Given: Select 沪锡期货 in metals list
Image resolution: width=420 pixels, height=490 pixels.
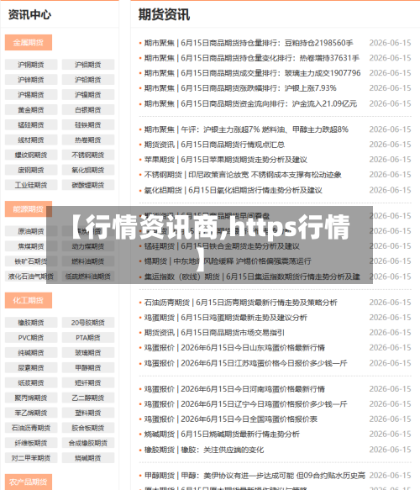Looking at the screenshot, I should click(31, 95).
